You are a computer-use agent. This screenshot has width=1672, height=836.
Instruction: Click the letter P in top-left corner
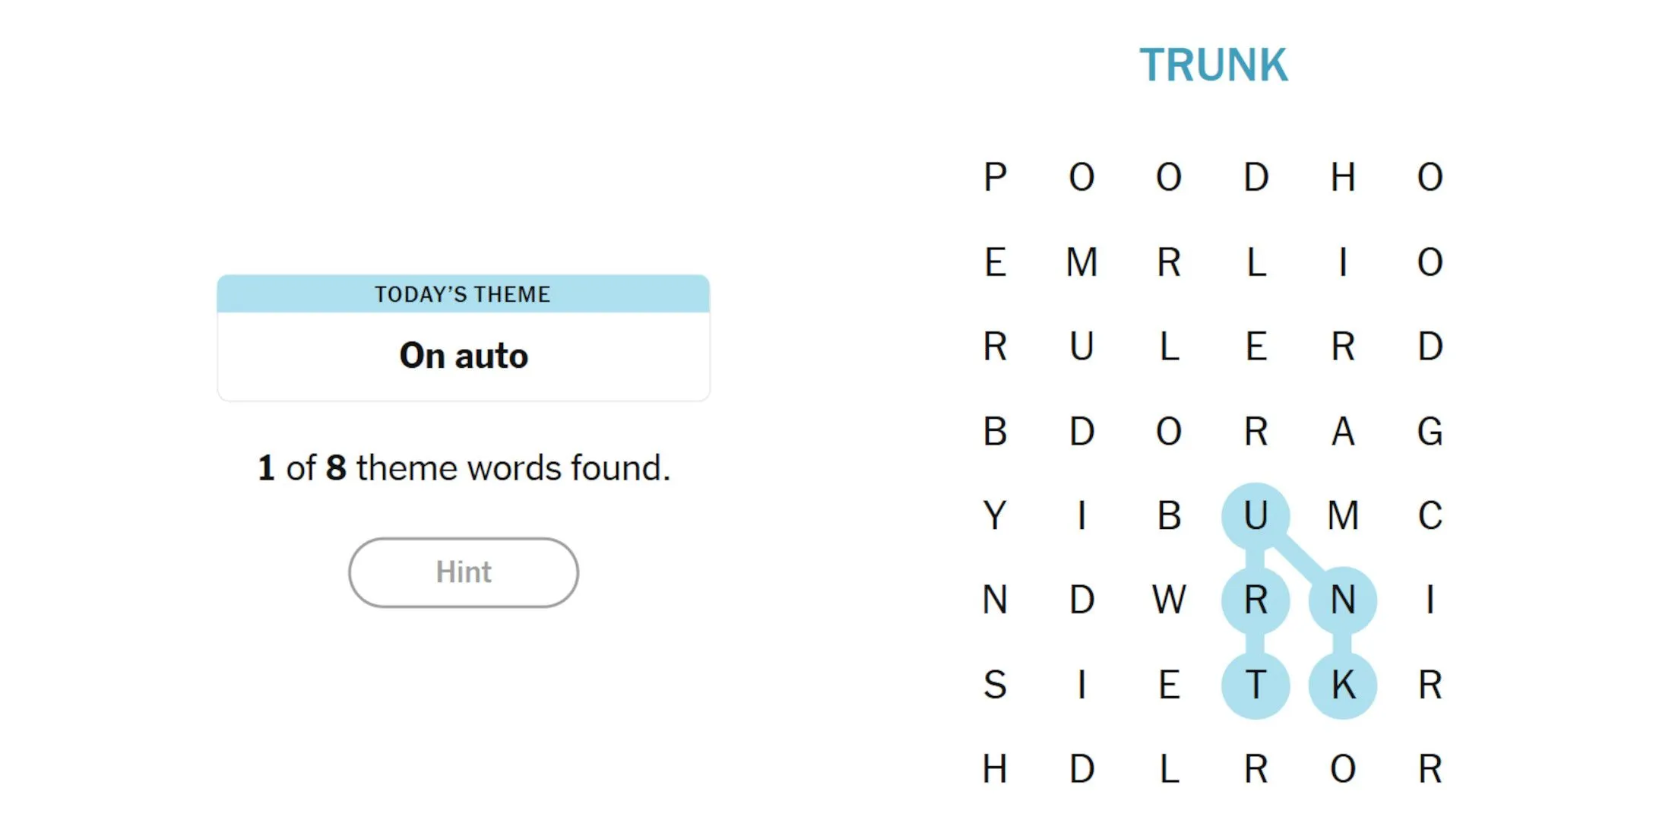992,176
